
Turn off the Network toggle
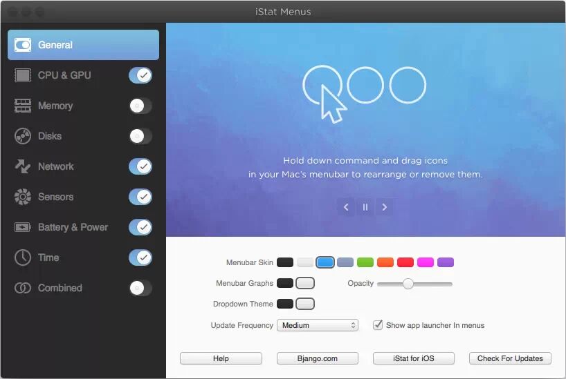click(140, 166)
